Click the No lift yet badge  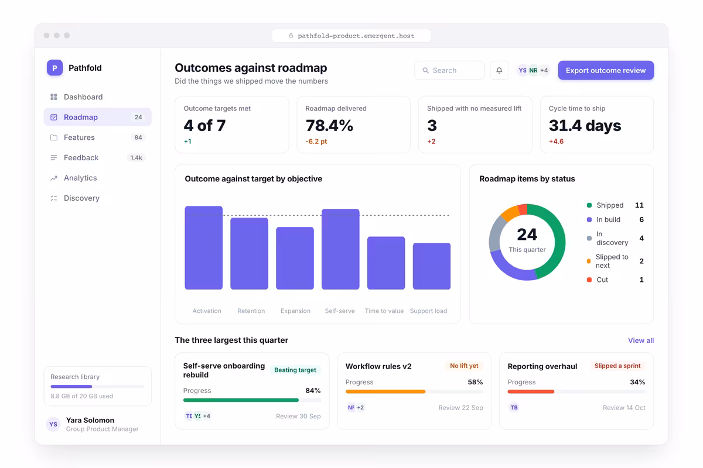tap(464, 366)
